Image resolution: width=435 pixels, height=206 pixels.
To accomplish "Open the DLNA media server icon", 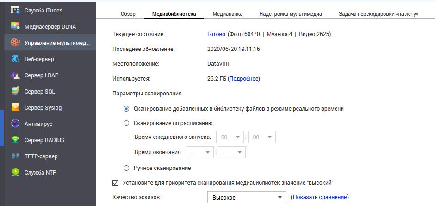I will [15, 26].
